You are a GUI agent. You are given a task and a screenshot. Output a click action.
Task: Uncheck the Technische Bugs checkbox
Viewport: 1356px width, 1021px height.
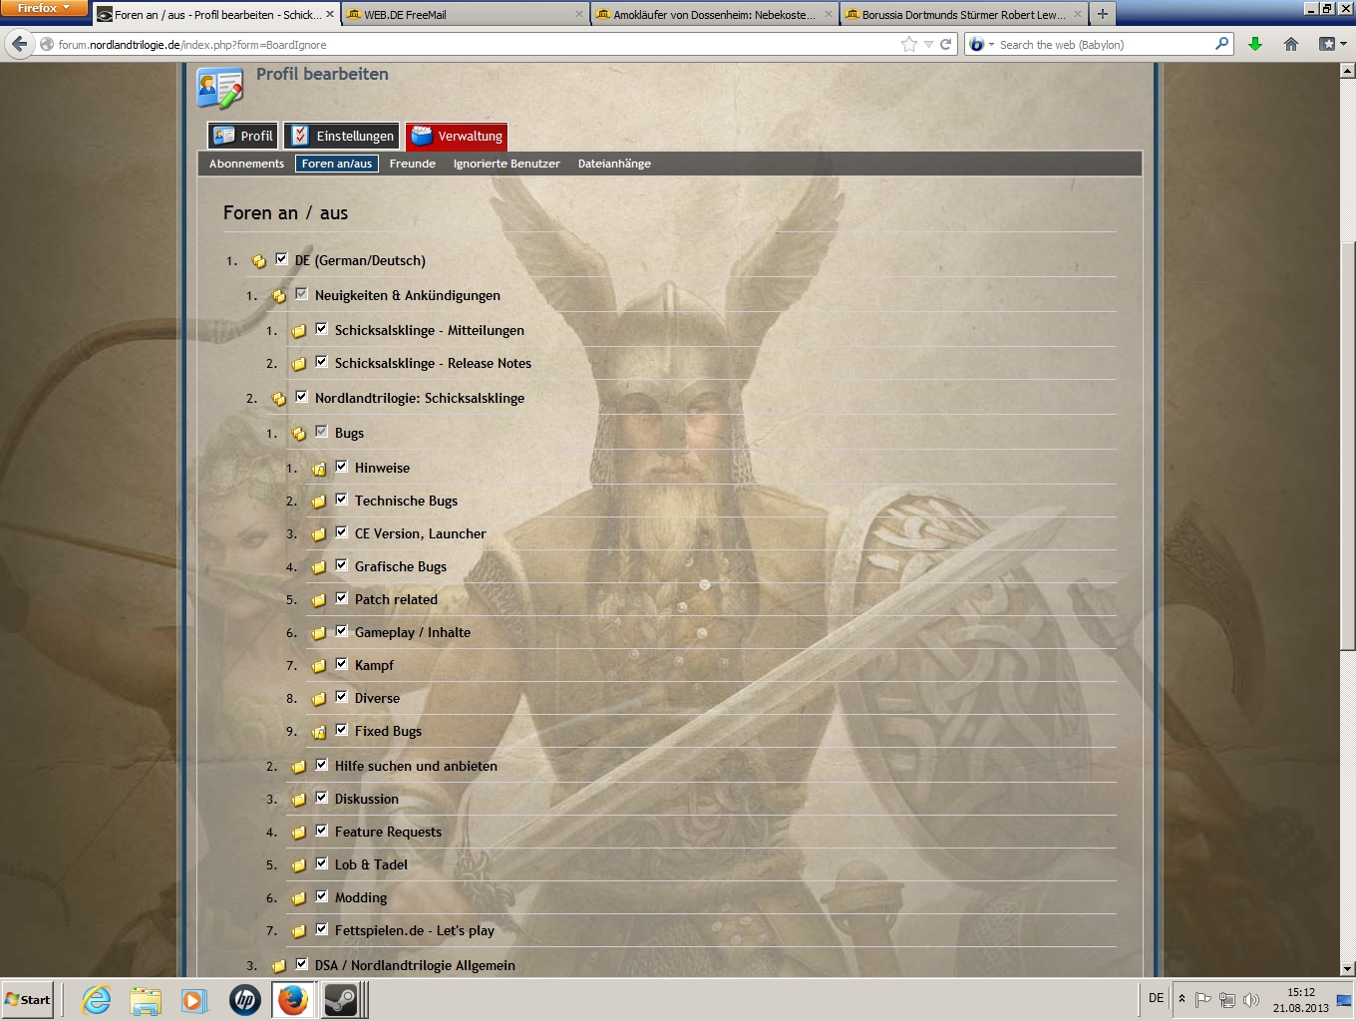pos(341,500)
